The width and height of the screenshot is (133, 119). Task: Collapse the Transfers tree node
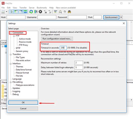11,54
